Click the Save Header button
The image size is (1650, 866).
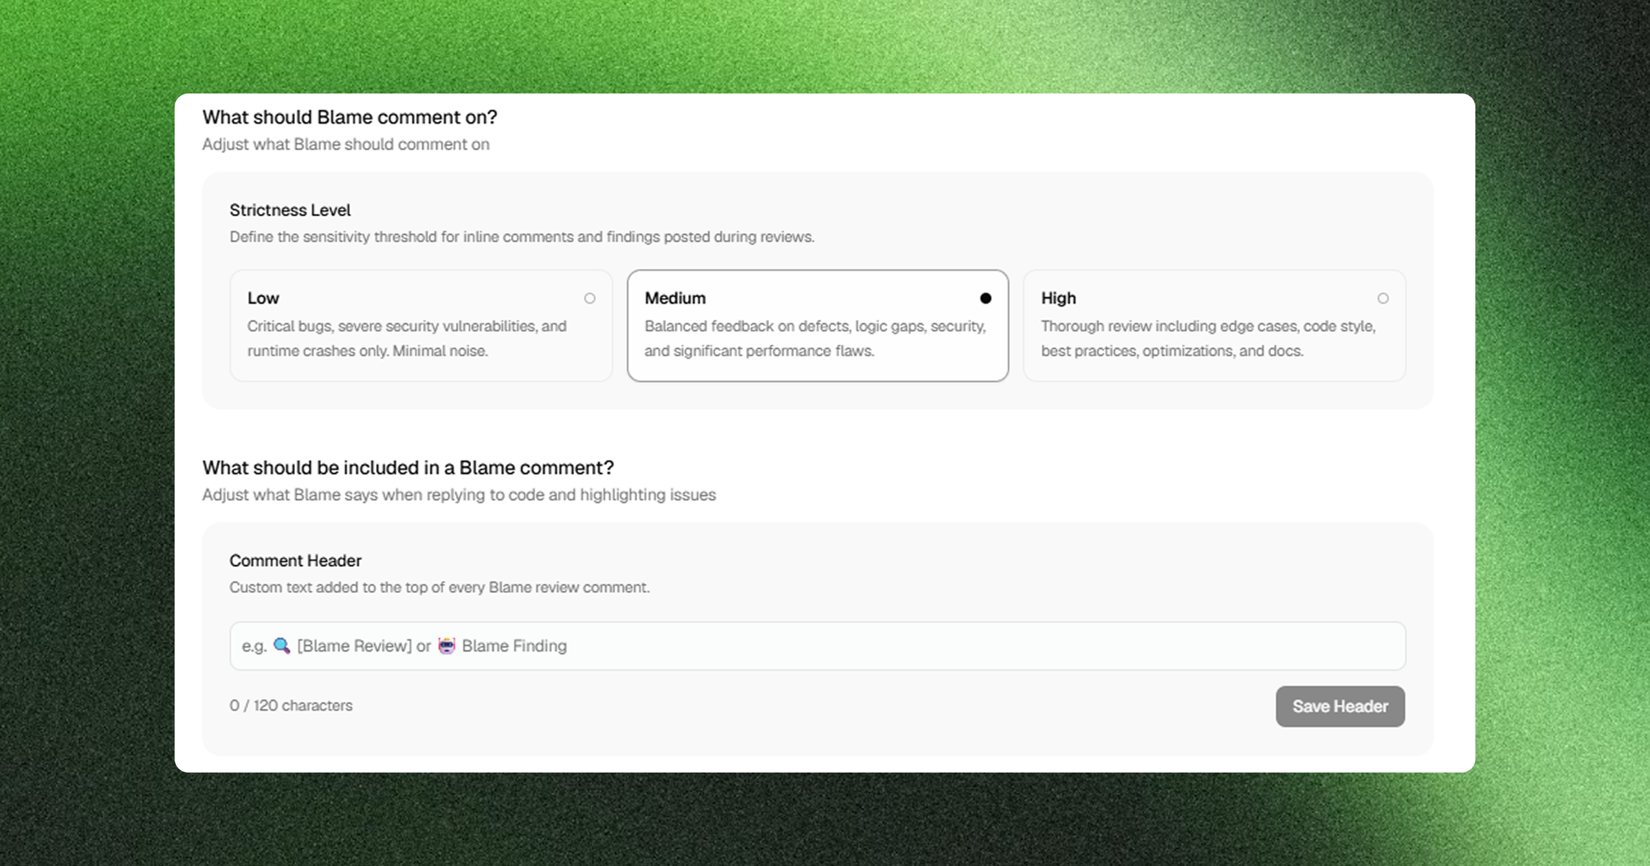pos(1341,706)
